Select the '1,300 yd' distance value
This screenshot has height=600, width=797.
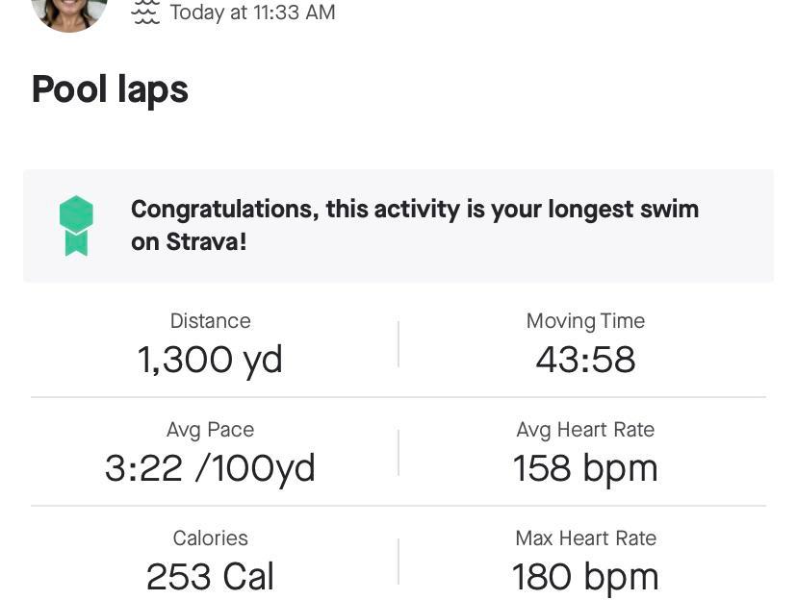pyautogui.click(x=210, y=358)
